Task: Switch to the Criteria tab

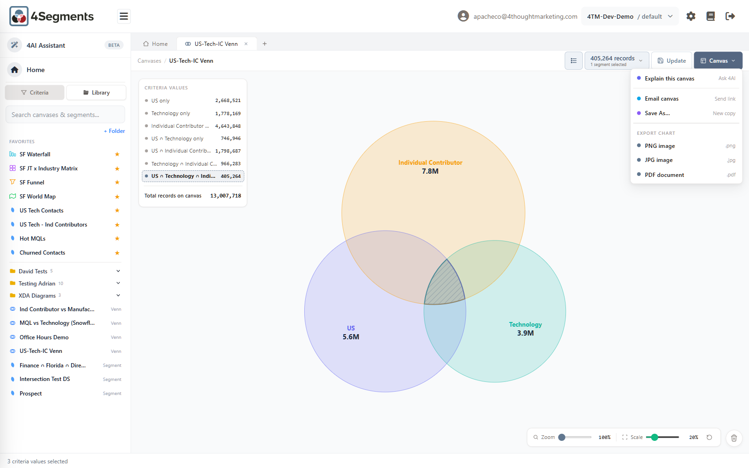Action: click(35, 93)
